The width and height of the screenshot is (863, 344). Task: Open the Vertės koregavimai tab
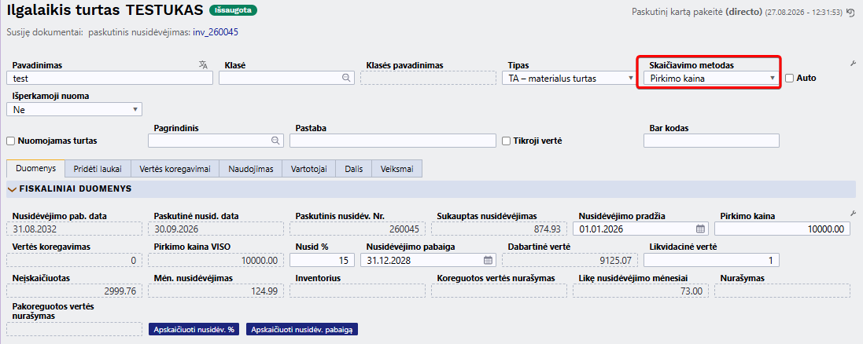pyautogui.click(x=175, y=169)
